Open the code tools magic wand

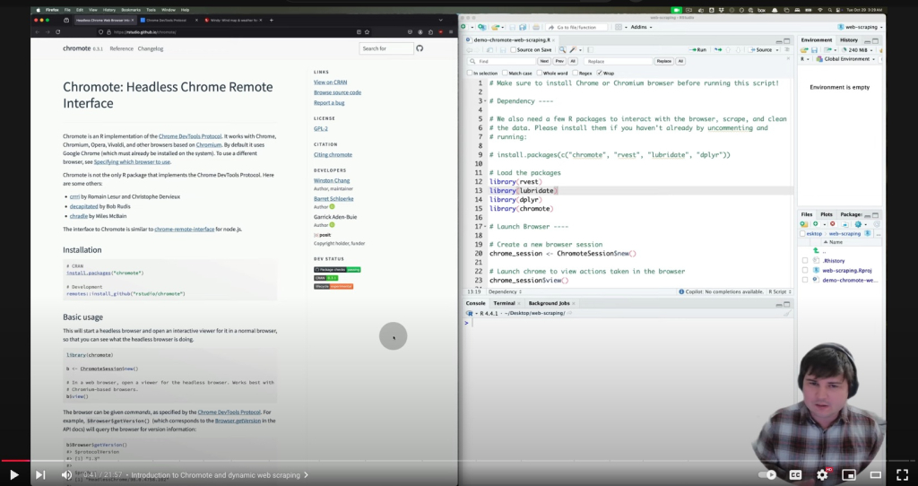(573, 50)
